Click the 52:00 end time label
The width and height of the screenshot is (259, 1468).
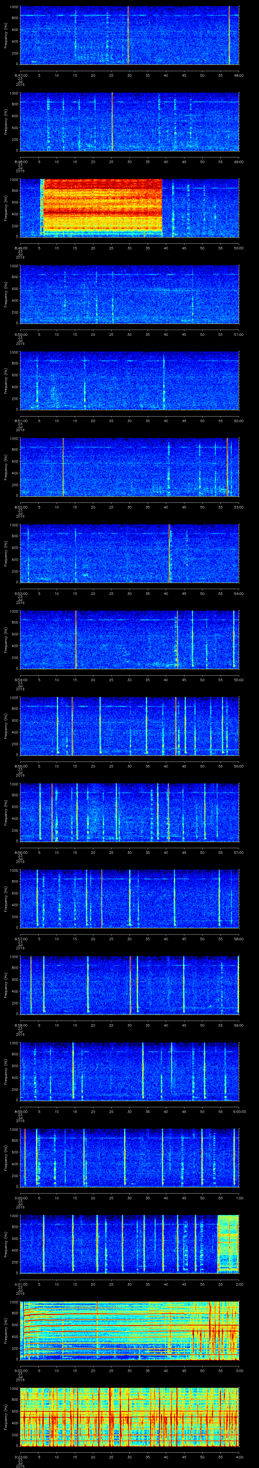(239, 421)
